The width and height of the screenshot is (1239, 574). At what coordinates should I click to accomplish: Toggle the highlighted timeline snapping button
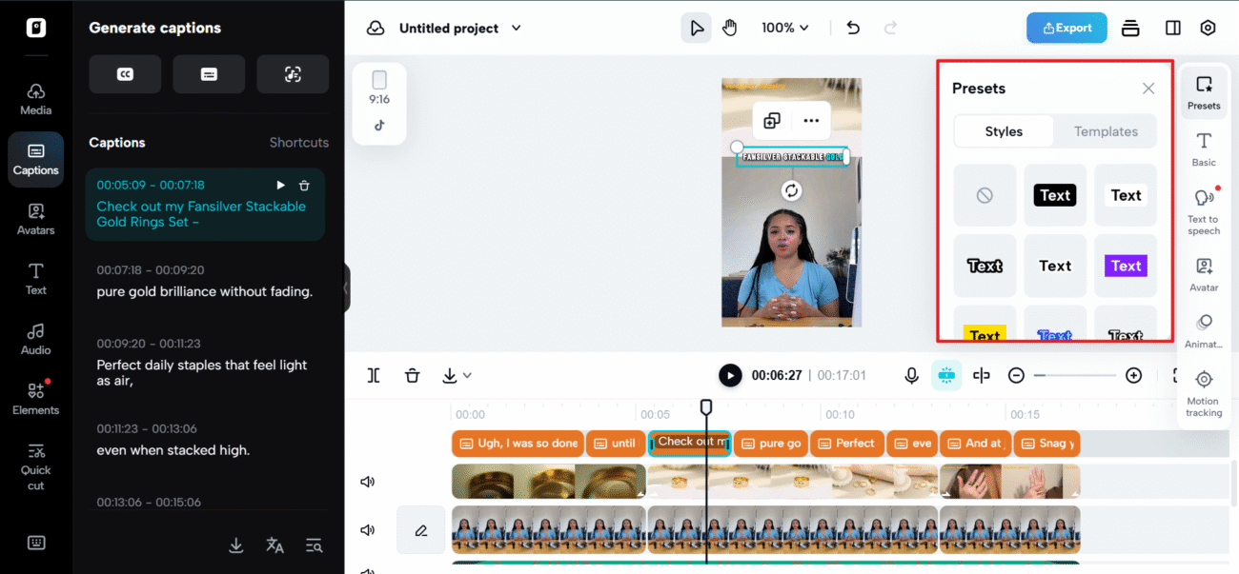(x=946, y=375)
